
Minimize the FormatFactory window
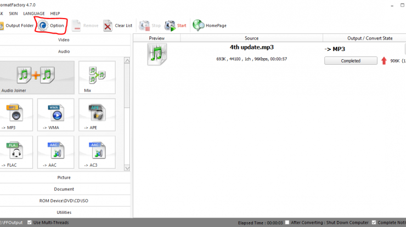point(392,5)
